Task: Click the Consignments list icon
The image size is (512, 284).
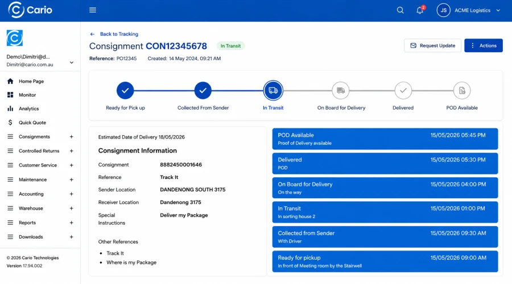Action: pyautogui.click(x=10, y=137)
